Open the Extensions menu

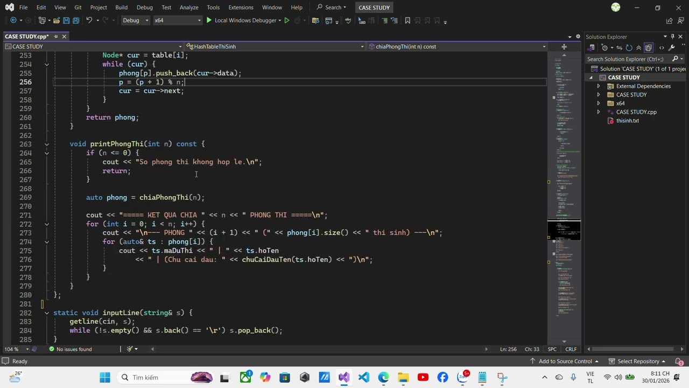click(241, 8)
